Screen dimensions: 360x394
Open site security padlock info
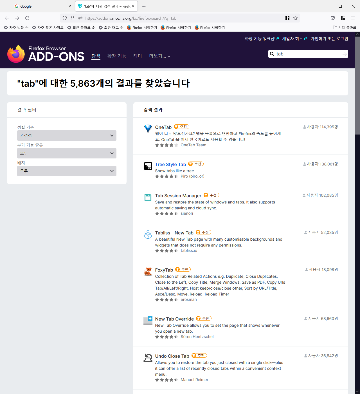73,18
